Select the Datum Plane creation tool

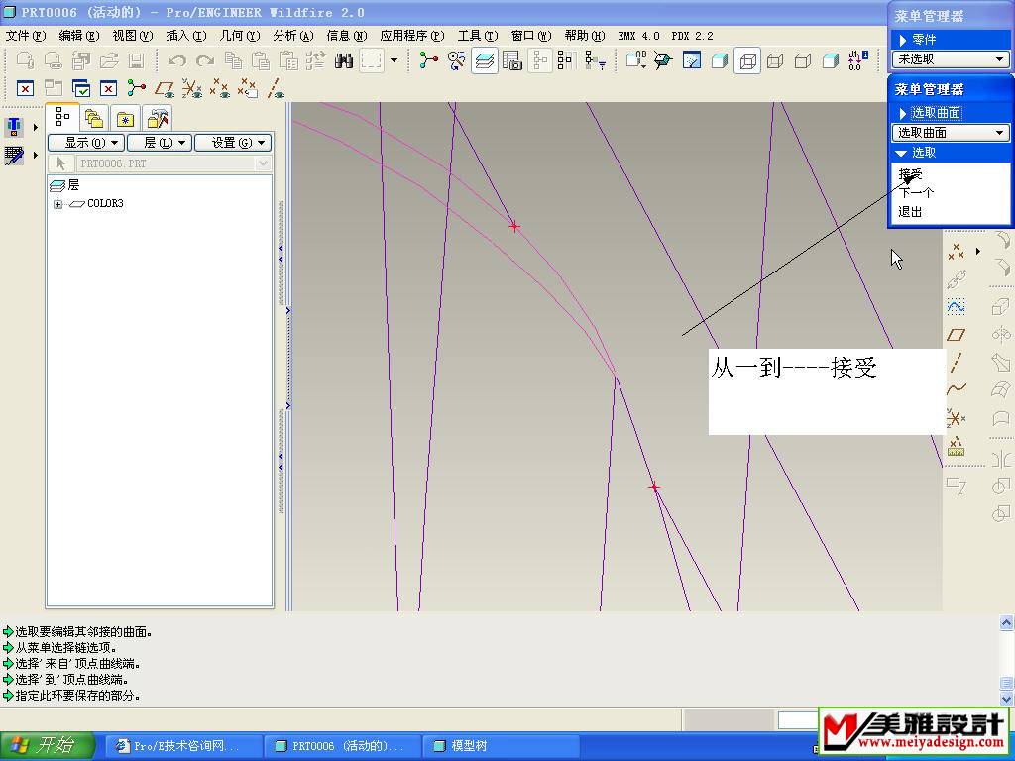click(957, 334)
